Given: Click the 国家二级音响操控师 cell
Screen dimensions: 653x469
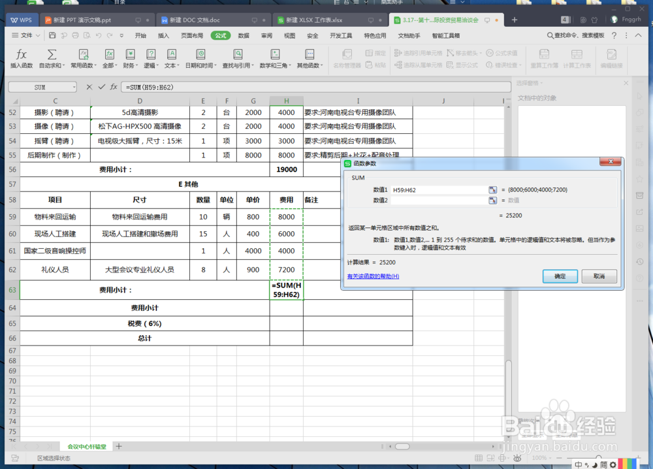Looking at the screenshot, I should tap(55, 251).
